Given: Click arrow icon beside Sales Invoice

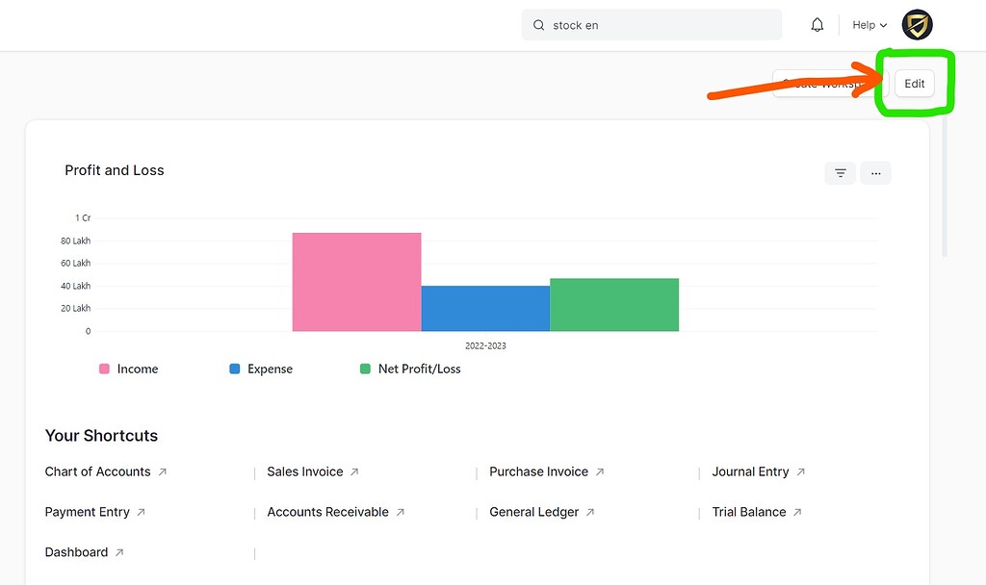Looking at the screenshot, I should 354,471.
